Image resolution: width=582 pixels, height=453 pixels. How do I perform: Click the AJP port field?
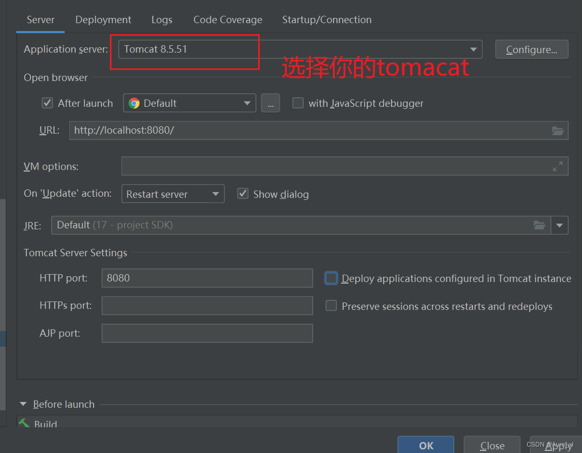pos(207,333)
